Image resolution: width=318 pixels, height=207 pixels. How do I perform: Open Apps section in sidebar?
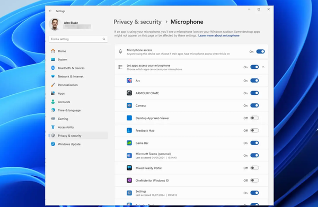(x=78, y=93)
